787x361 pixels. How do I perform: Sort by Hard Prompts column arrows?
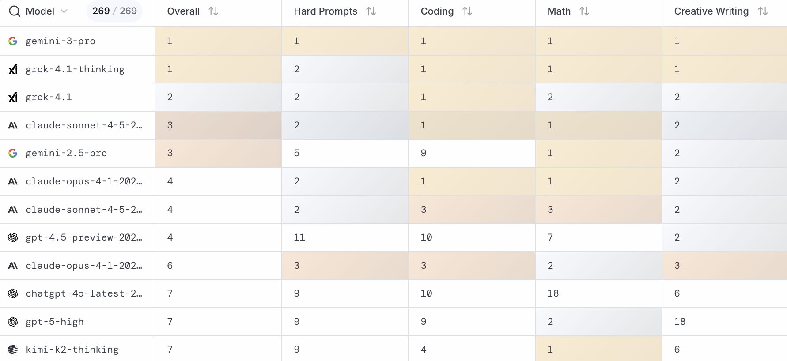pyautogui.click(x=371, y=11)
